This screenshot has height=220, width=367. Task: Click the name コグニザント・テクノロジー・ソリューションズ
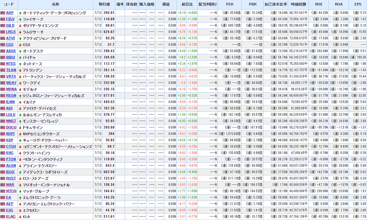[57, 147]
